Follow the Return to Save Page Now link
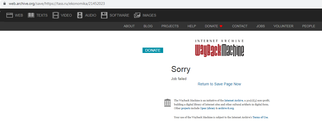Screen dimensions: 322x138 click(x=219, y=84)
